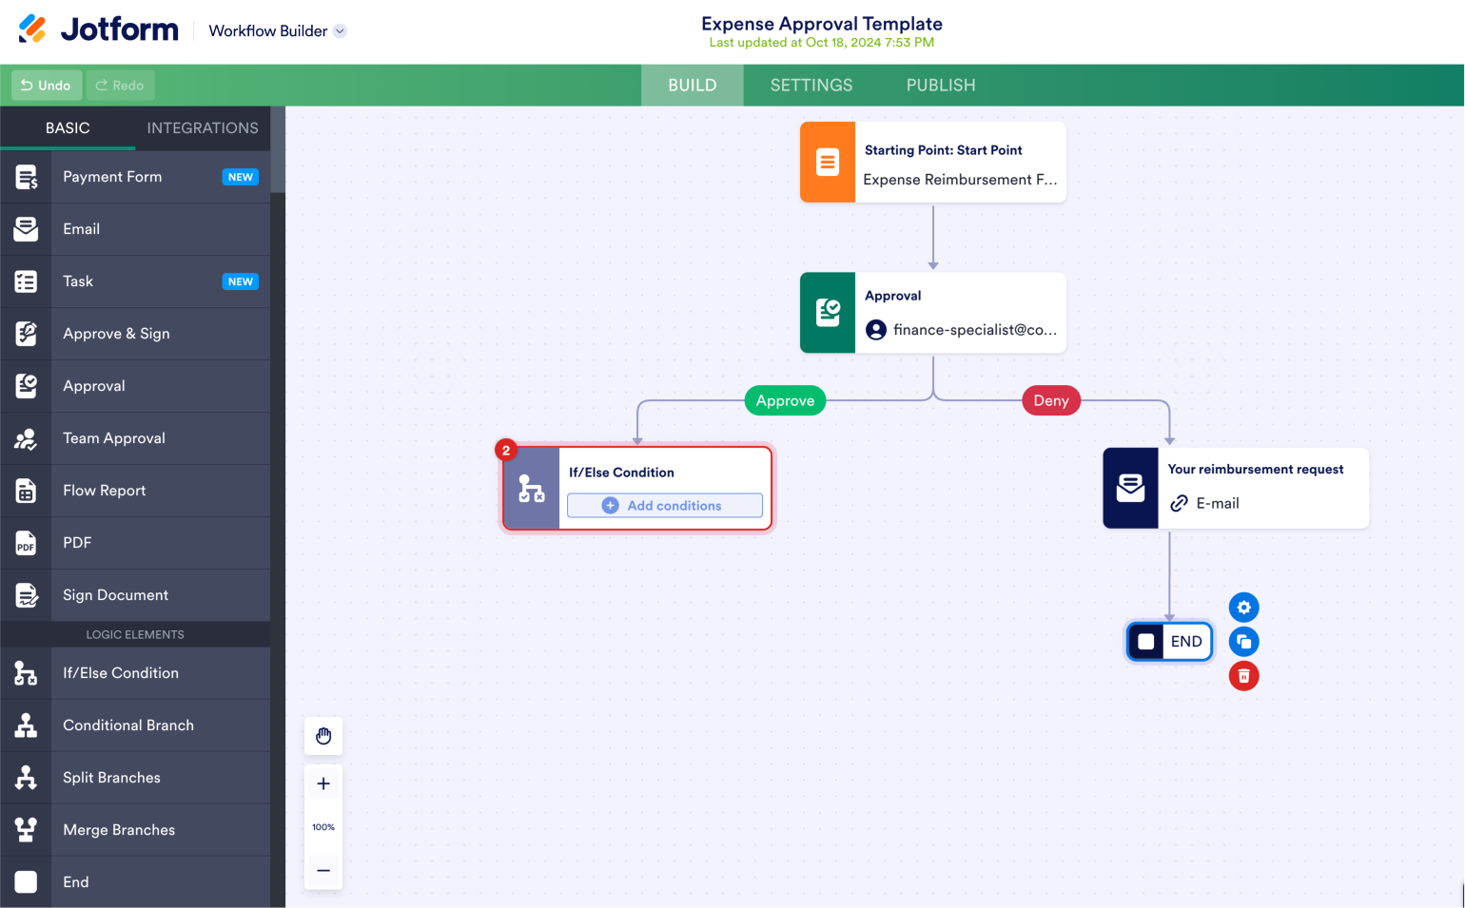Click finance-specialist email in Approval node

tap(975, 330)
